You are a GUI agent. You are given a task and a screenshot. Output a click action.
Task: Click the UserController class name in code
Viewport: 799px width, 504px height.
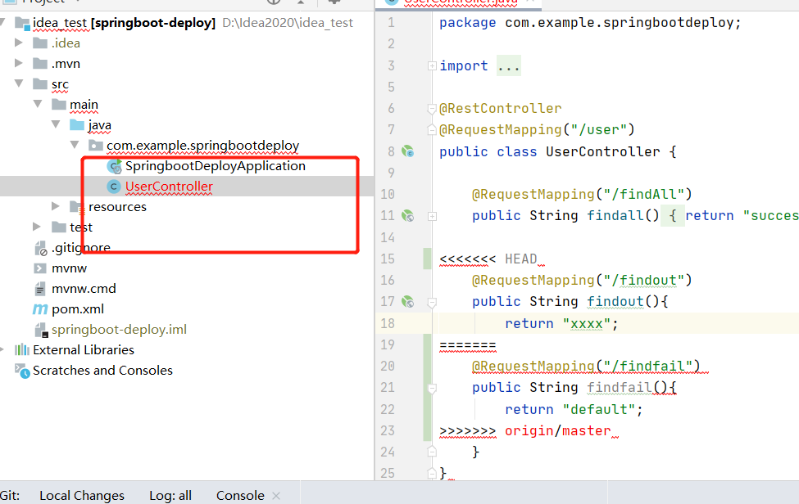click(603, 151)
